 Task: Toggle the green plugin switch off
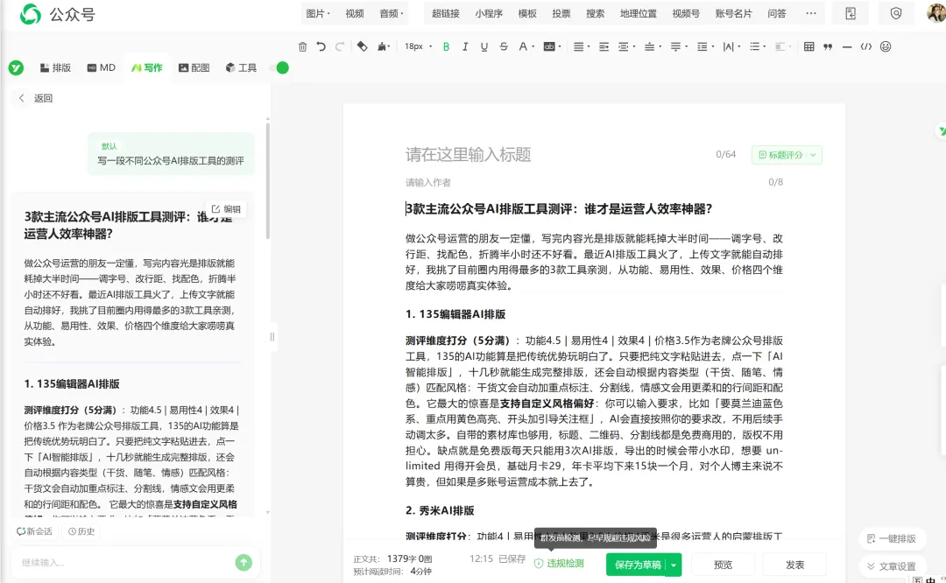click(x=280, y=68)
